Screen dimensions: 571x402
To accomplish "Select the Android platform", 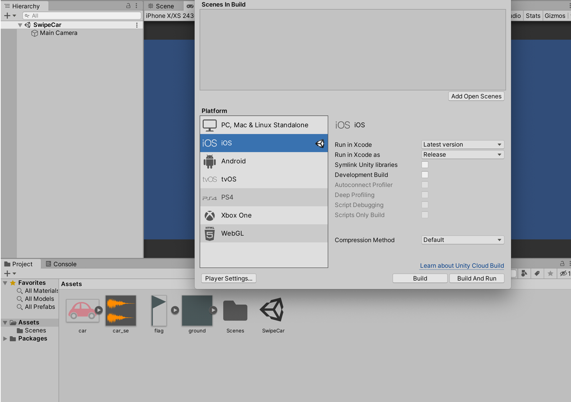I will point(264,161).
